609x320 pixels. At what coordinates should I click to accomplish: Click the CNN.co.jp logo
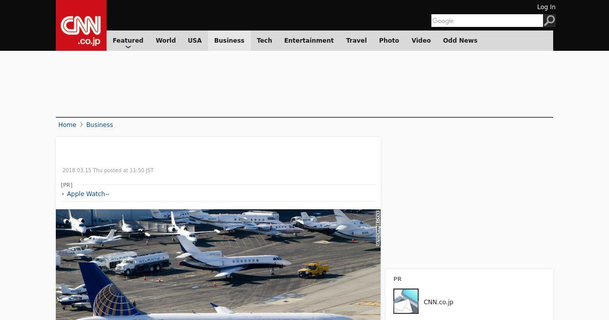[81, 25]
